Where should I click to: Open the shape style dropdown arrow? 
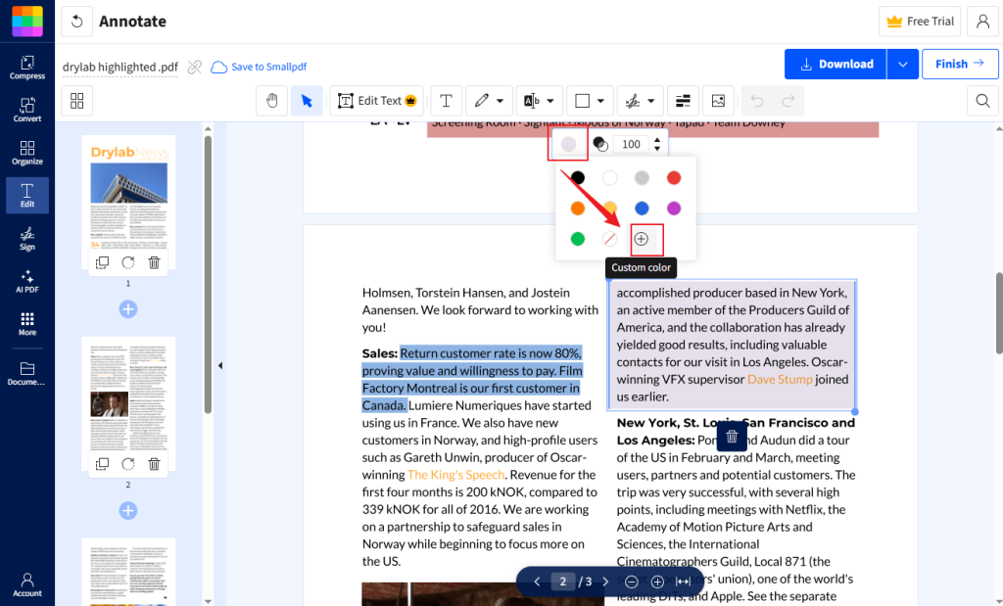600,100
